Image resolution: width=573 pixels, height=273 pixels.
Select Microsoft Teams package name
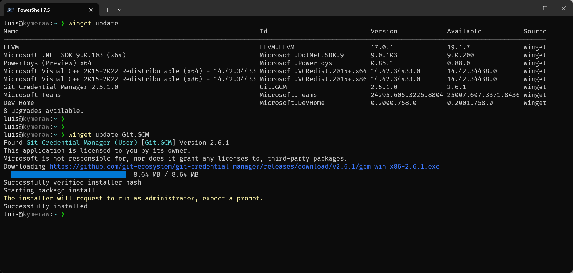click(x=32, y=95)
